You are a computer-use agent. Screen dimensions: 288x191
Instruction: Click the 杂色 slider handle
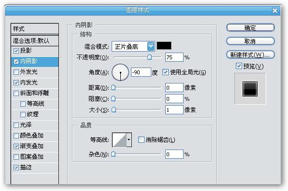(x=114, y=154)
